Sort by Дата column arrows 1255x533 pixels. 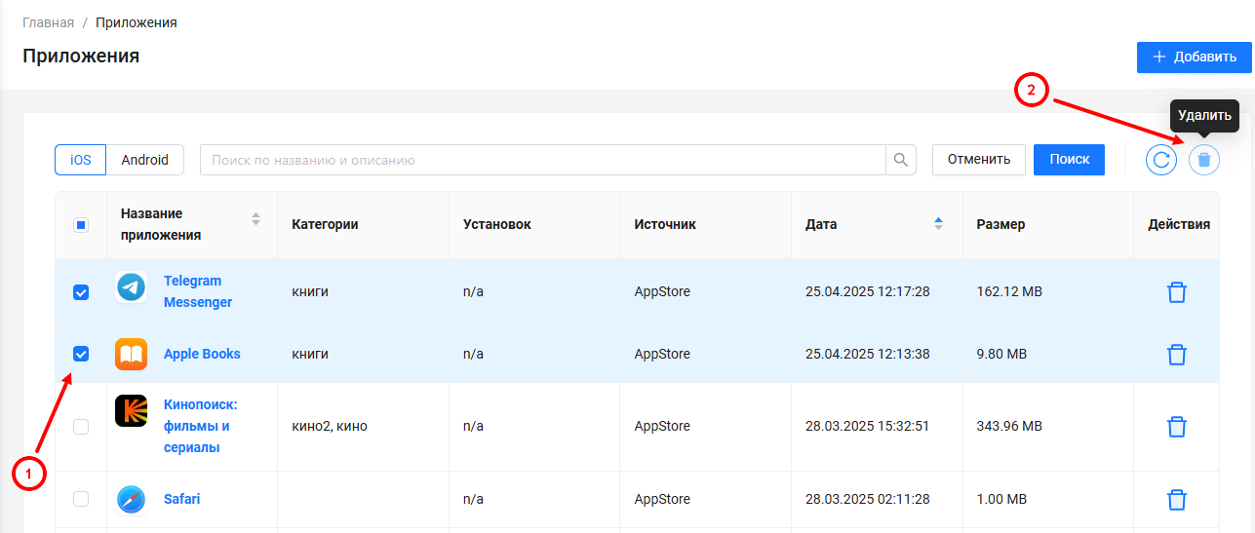pos(938,224)
